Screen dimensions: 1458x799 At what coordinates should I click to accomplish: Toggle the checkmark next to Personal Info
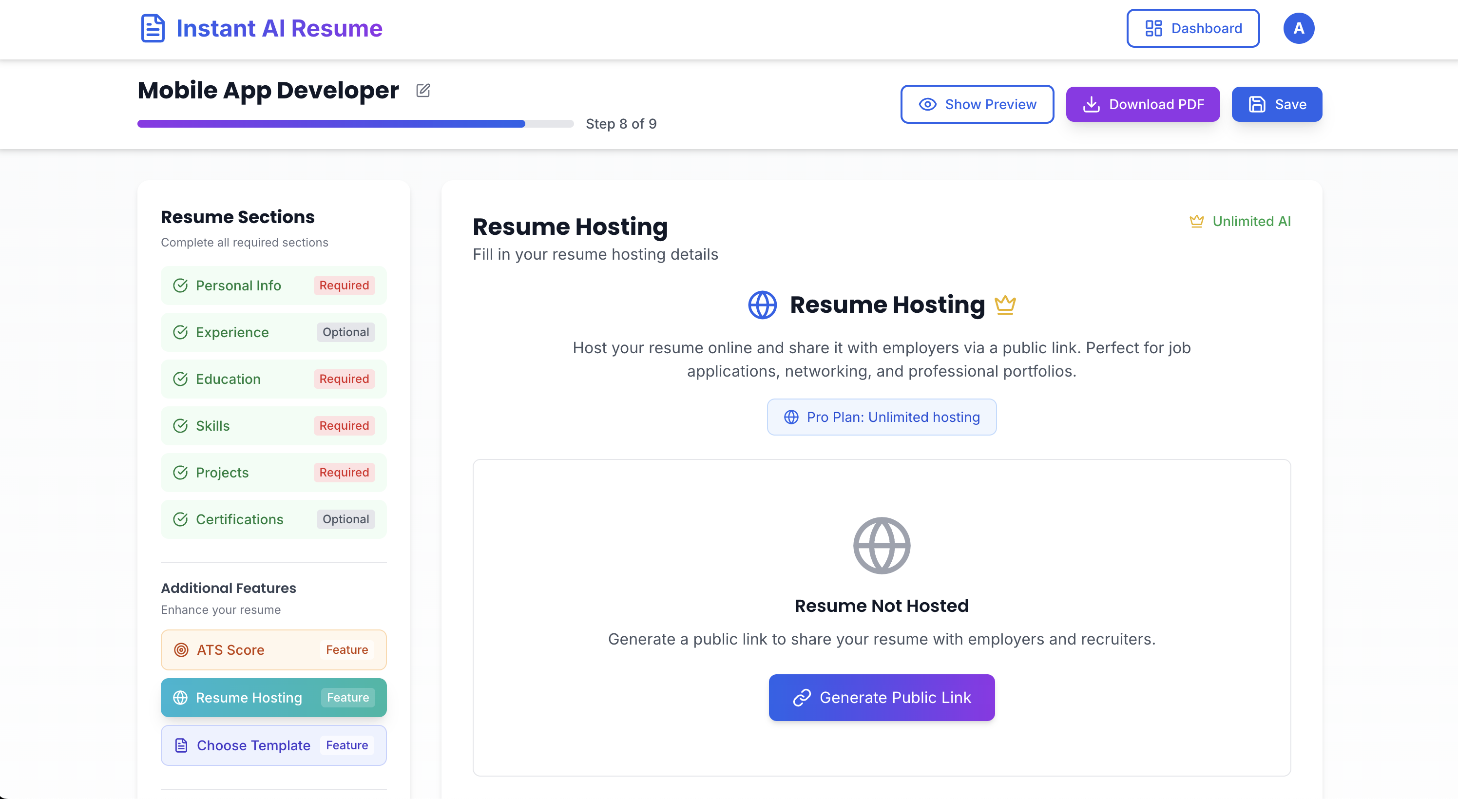(x=181, y=285)
